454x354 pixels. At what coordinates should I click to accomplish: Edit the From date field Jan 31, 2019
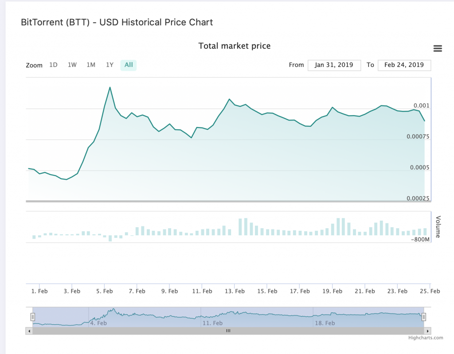coord(334,65)
